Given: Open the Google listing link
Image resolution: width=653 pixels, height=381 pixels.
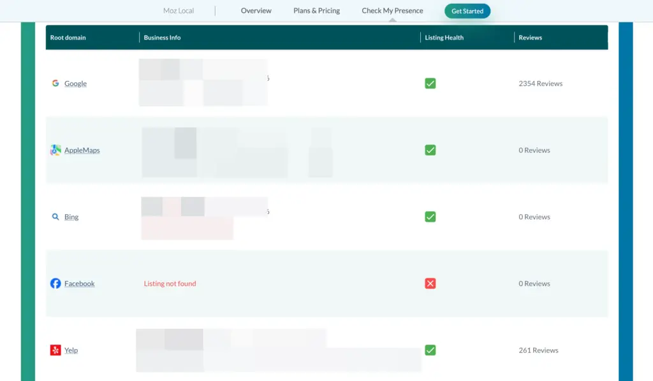Looking at the screenshot, I should [x=75, y=83].
